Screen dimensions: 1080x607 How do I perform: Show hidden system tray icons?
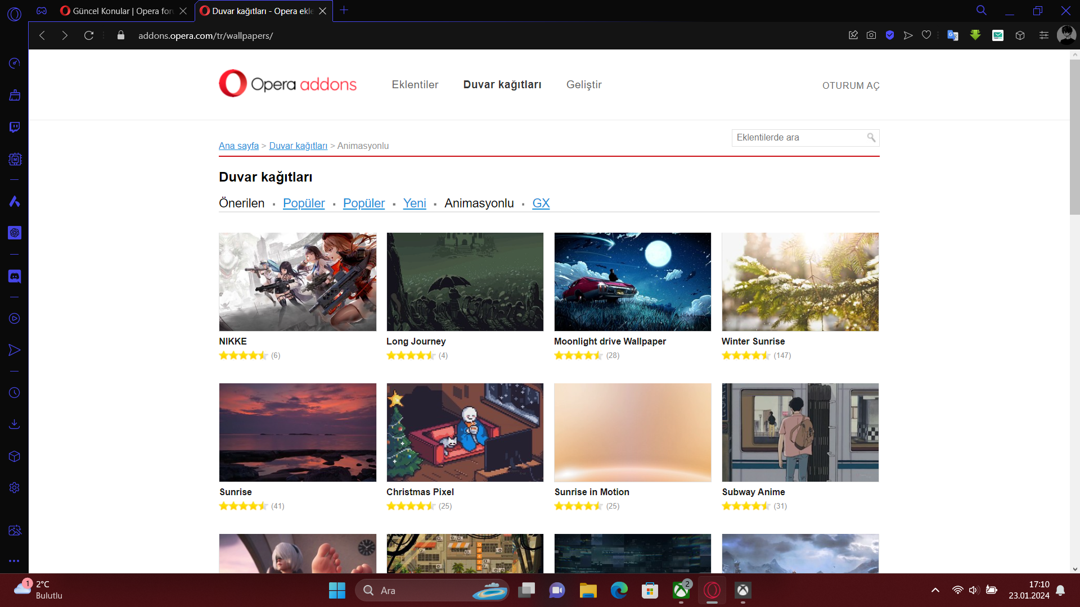point(935,590)
